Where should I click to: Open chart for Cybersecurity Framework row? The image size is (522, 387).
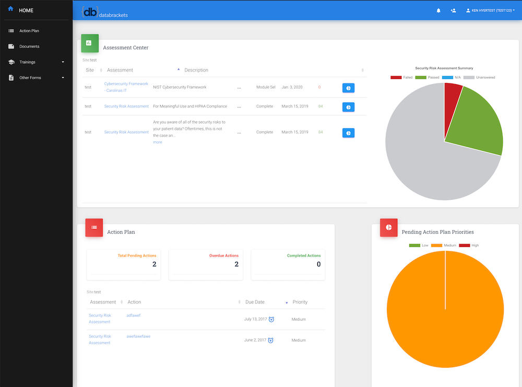pyautogui.click(x=348, y=88)
